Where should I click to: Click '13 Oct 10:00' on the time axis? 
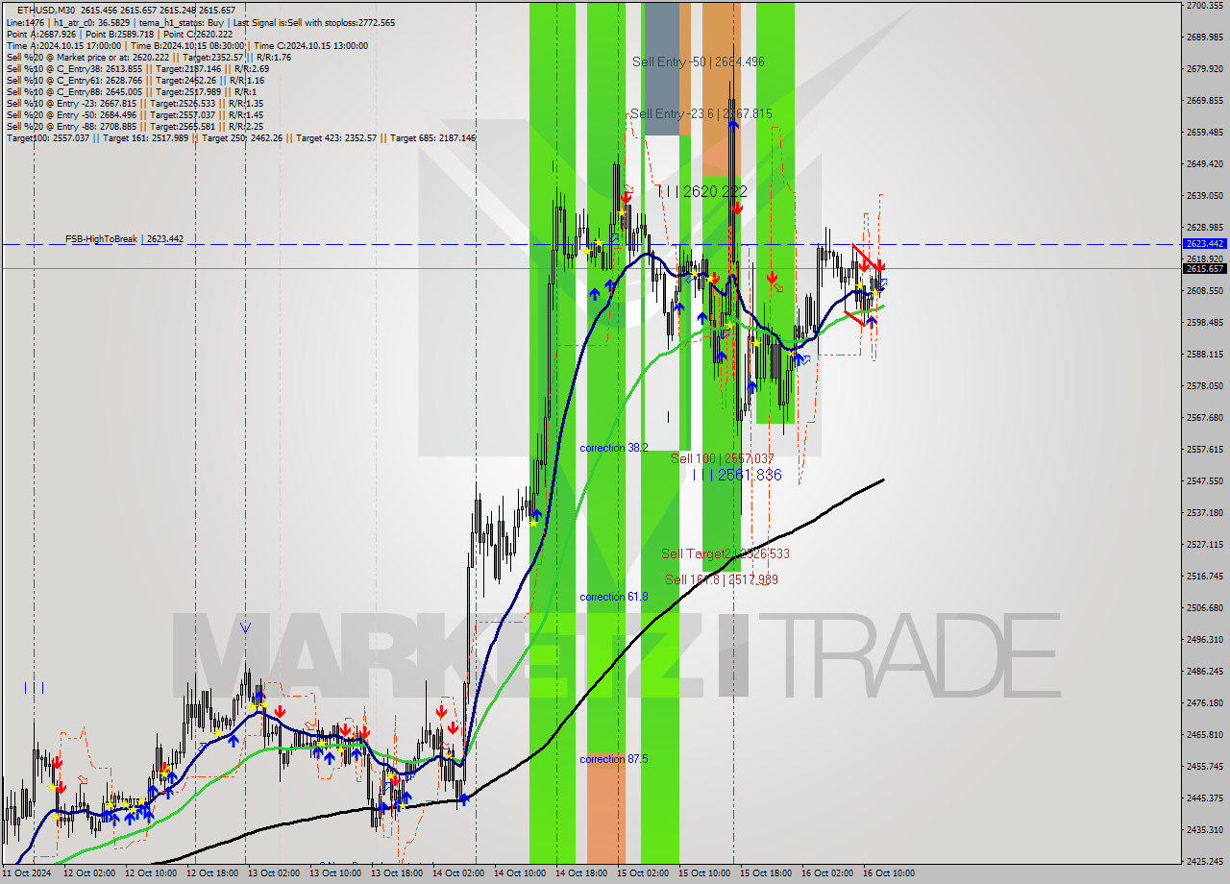point(335,873)
